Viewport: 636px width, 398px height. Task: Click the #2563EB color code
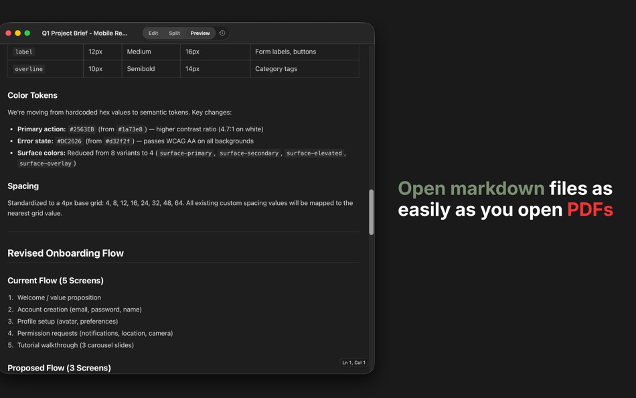(82, 129)
